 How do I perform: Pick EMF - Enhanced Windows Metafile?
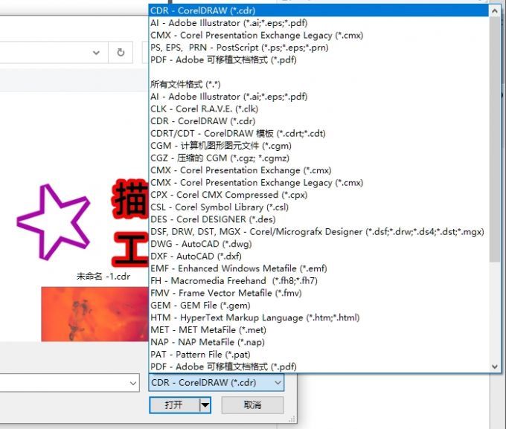318,268
